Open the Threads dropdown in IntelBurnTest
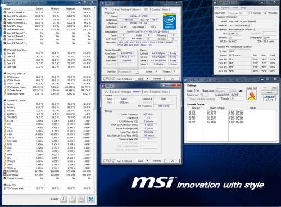The image size is (281, 207). [237, 98]
